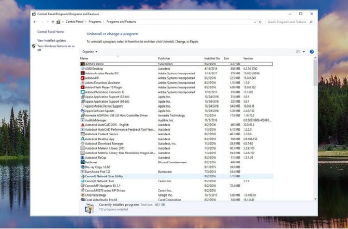The width and height of the screenshot is (348, 229).
Task: Open the Control Panel Home link
Action: (50, 32)
